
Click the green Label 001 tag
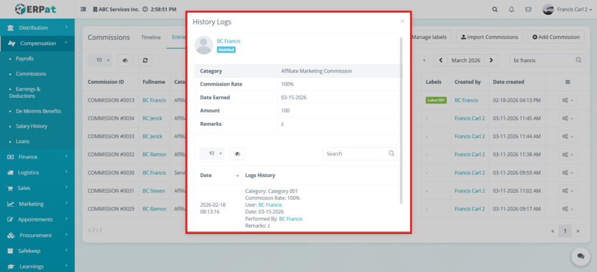click(436, 100)
